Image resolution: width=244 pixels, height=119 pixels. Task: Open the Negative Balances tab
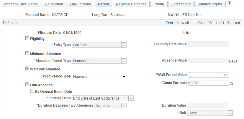pyautogui.click(x=131, y=4)
